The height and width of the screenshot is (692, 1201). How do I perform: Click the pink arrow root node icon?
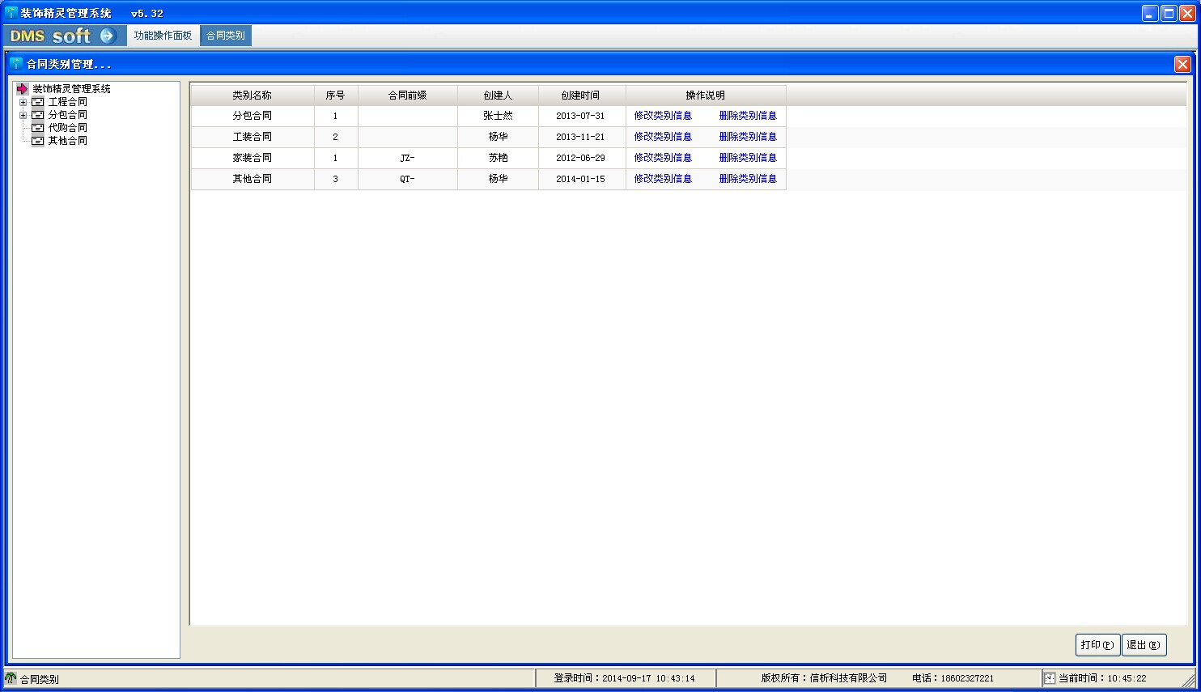pyautogui.click(x=22, y=89)
